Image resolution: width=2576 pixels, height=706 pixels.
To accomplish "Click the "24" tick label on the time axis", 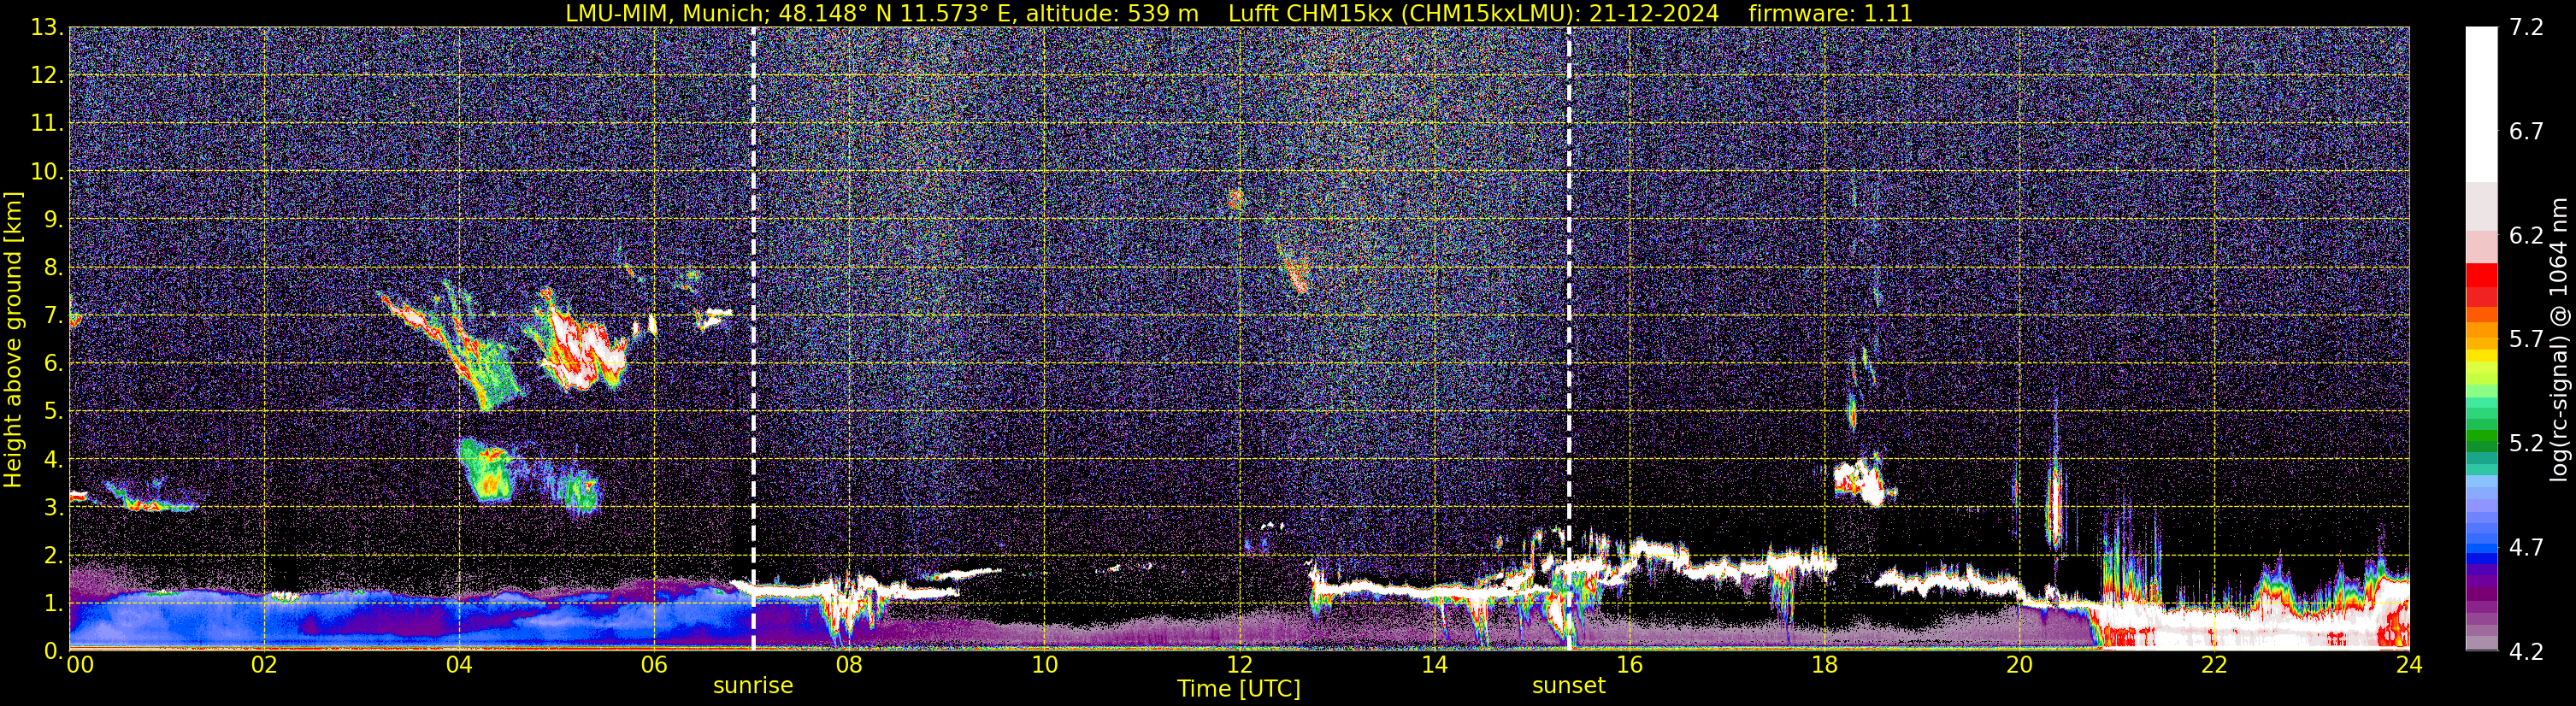I will coord(2409,665).
